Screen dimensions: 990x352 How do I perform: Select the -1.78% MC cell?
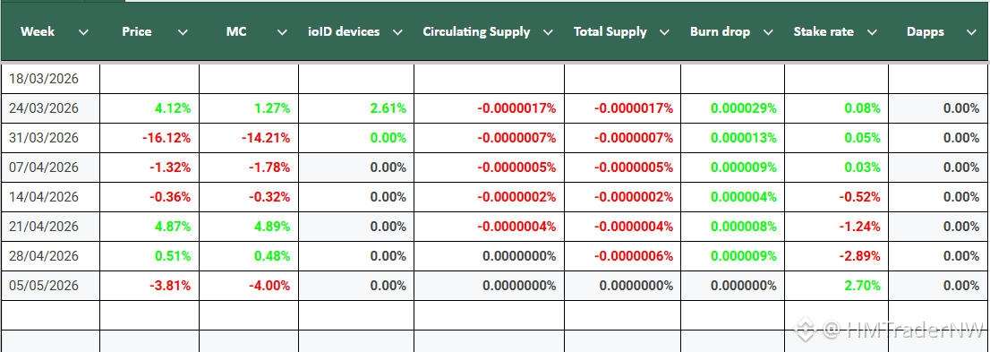(x=249, y=167)
